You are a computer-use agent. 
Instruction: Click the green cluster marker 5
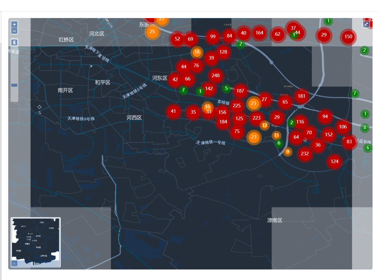pyautogui.click(x=226, y=88)
